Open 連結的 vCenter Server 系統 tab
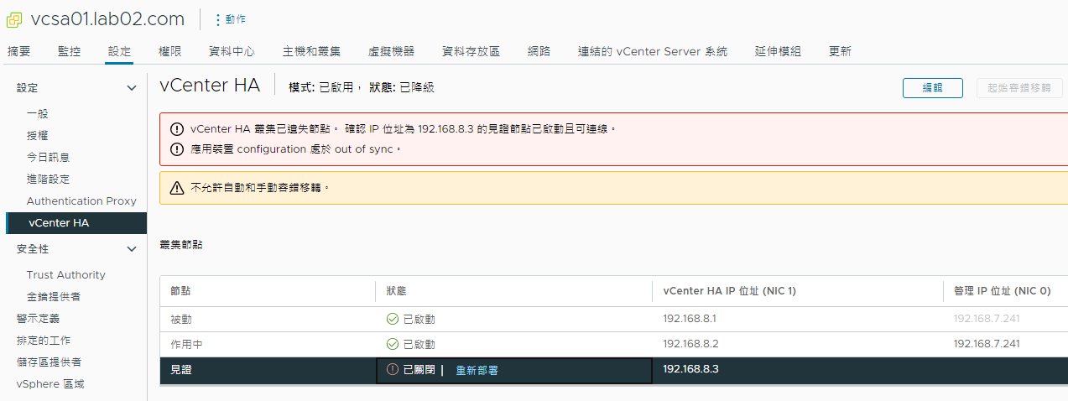1068x401 pixels. (653, 51)
